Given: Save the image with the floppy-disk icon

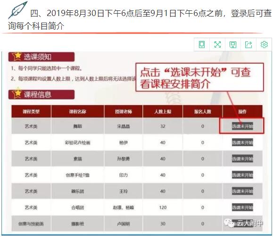Looking at the screenshot, I should pyautogui.click(x=233, y=45).
